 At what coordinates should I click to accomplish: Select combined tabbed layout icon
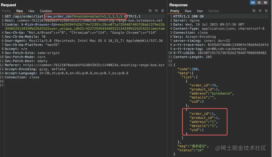point(265,2)
